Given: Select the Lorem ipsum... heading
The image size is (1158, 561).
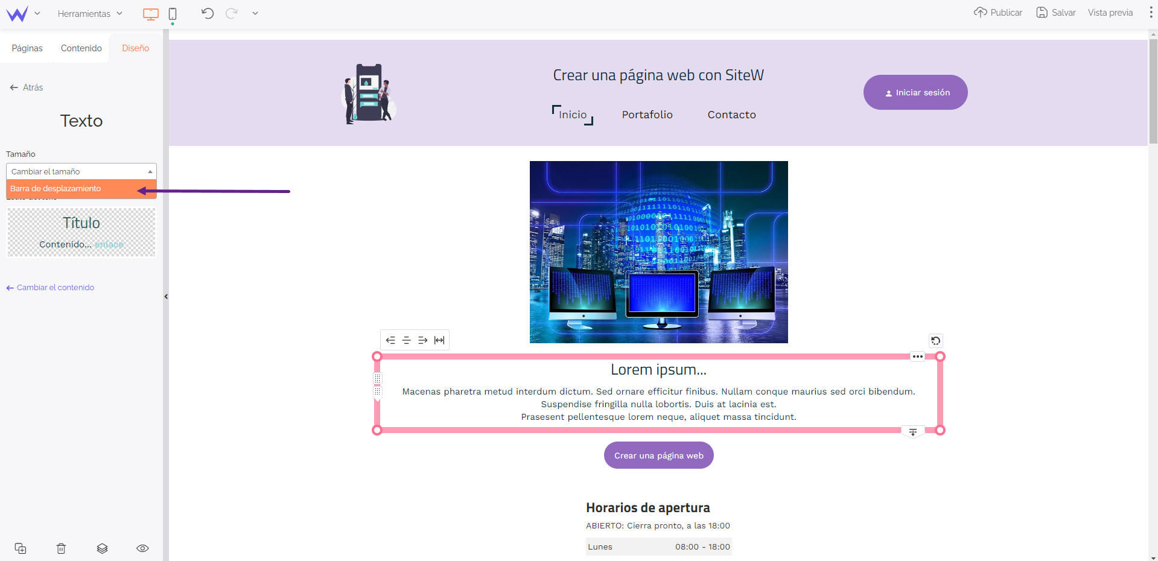Looking at the screenshot, I should tap(658, 369).
